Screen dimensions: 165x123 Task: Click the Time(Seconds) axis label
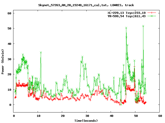[x=86, y=121]
